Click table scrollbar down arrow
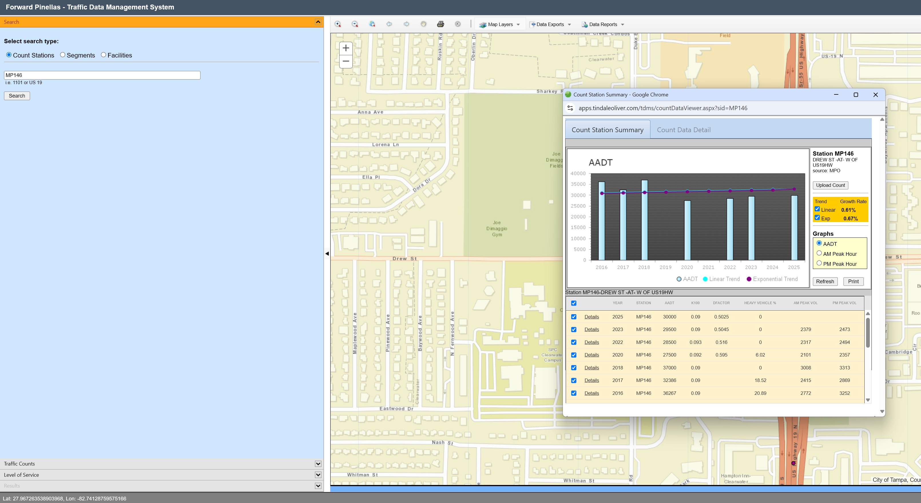Screen dimensions: 921x503 click(x=868, y=400)
